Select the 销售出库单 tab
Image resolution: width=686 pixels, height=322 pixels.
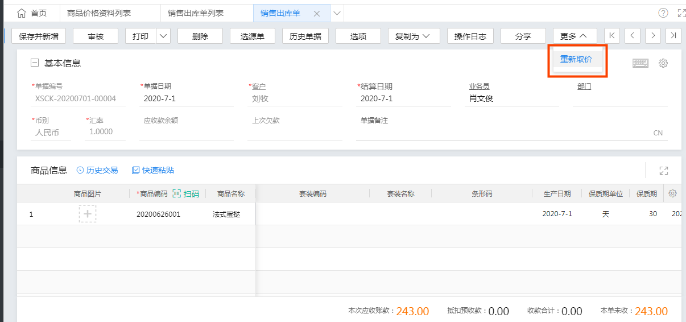click(280, 13)
